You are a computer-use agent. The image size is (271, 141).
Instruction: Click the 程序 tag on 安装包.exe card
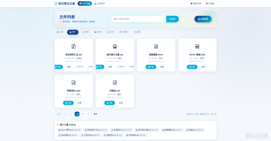119,95
